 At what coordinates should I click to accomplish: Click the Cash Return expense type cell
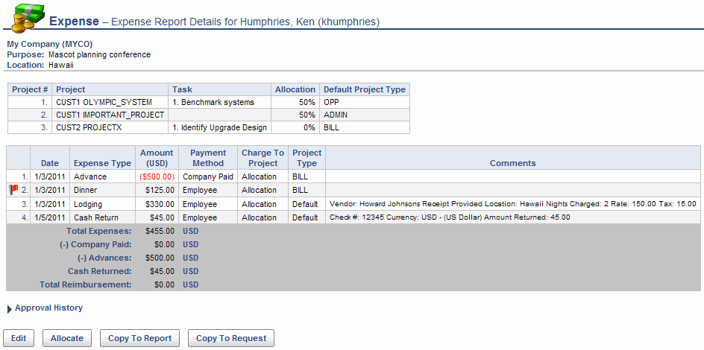coord(102,217)
